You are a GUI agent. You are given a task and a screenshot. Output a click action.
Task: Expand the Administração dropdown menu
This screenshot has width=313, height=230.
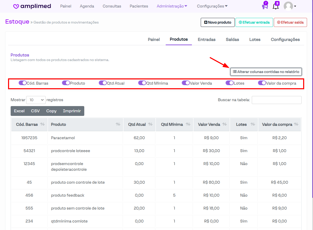172,6
